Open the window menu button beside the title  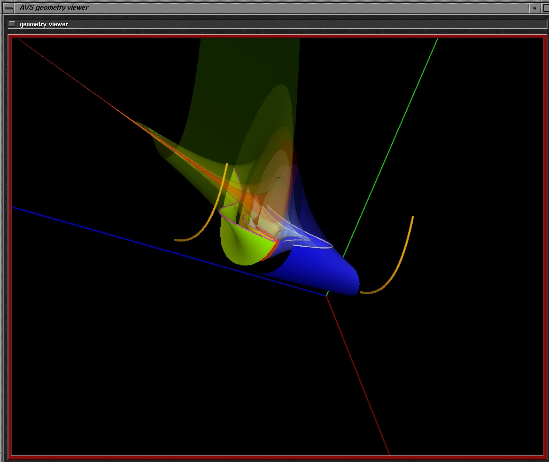click(x=8, y=8)
